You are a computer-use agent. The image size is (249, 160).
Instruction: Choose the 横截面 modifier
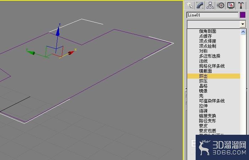(x=205, y=71)
